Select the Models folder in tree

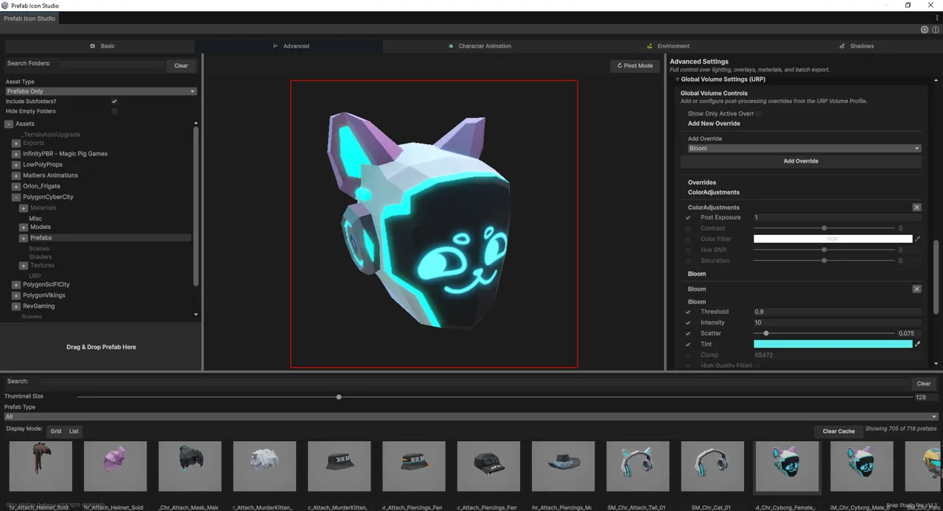(41, 228)
